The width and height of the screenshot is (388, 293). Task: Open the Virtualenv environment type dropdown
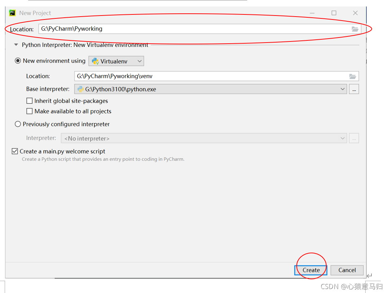116,61
